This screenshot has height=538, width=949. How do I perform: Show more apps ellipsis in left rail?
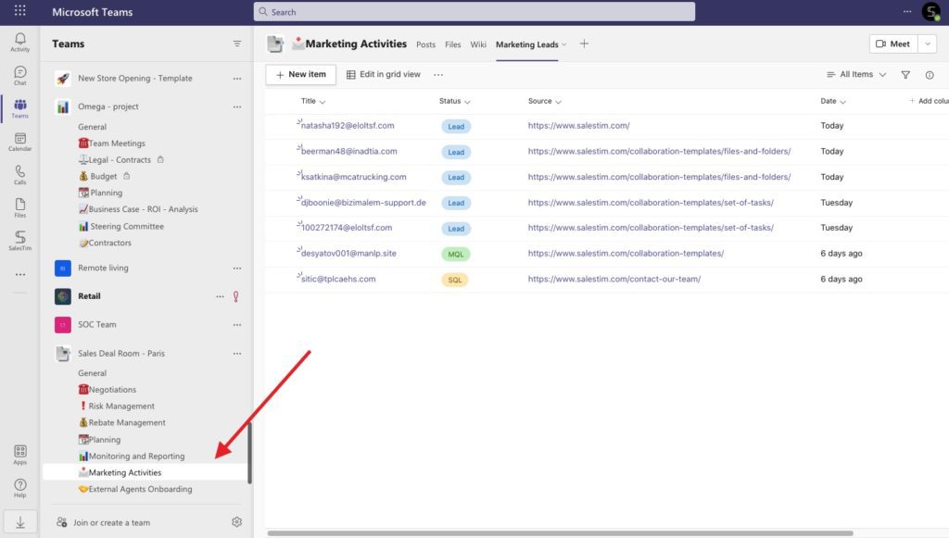(x=20, y=274)
